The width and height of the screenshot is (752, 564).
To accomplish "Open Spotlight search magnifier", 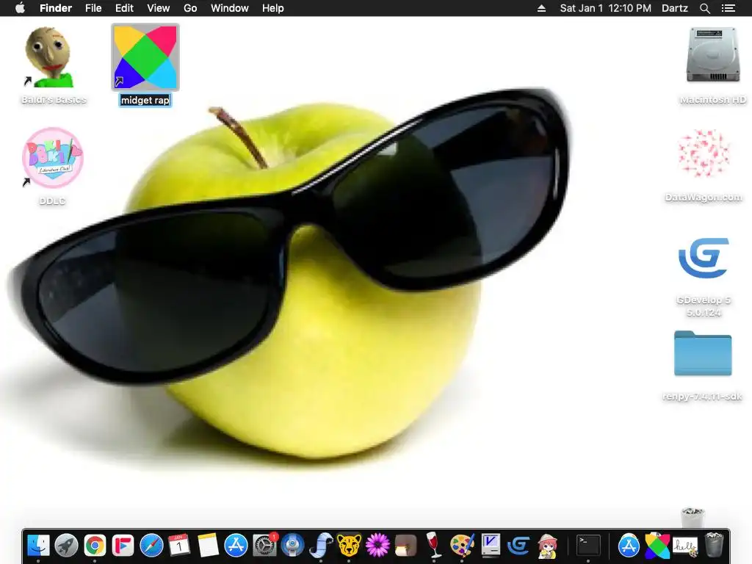I will point(704,8).
